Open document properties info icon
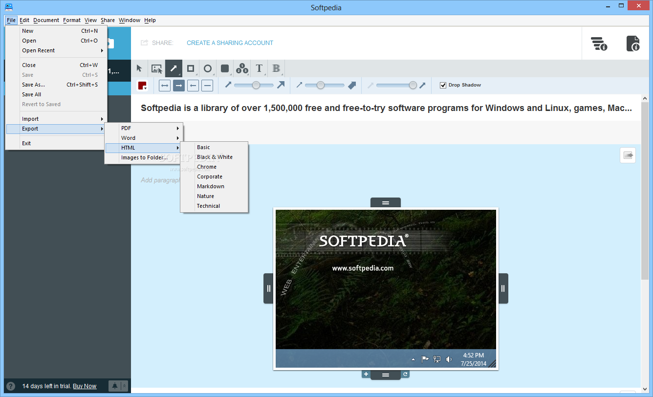 click(633, 44)
